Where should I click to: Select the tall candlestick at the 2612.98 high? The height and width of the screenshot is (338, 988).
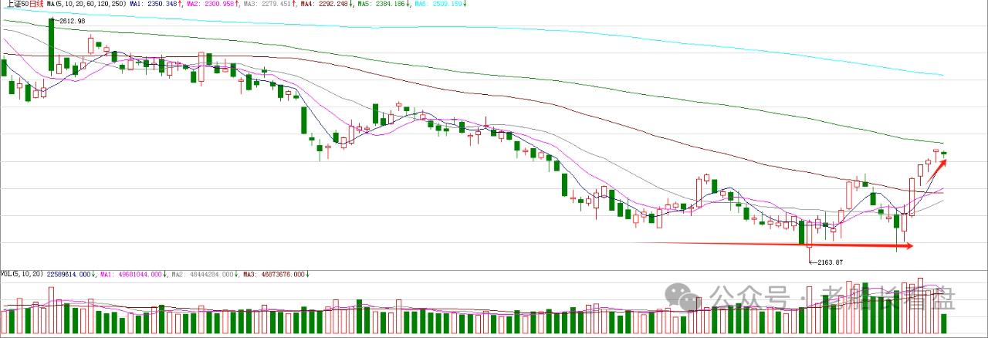[52, 46]
